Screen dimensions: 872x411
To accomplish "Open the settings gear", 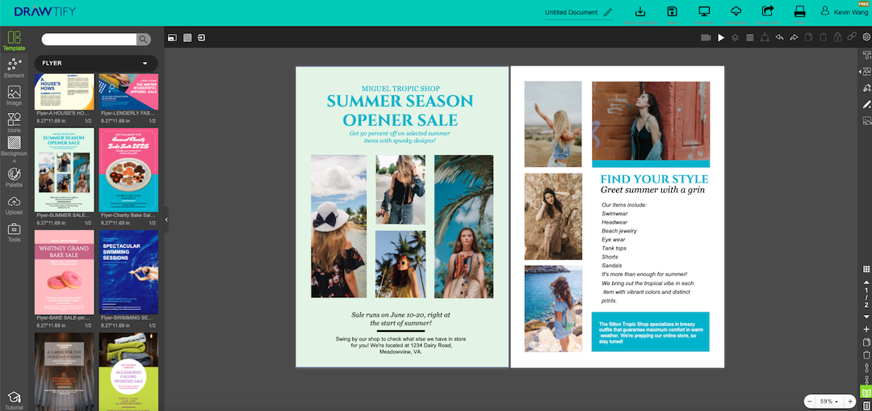I will pos(866,38).
